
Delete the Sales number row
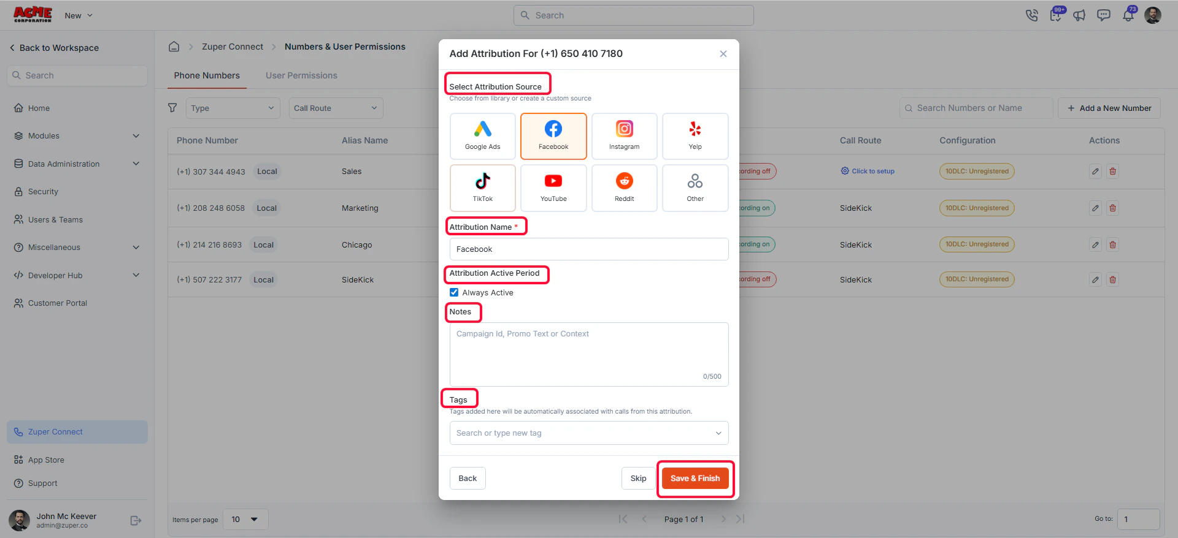(1112, 172)
